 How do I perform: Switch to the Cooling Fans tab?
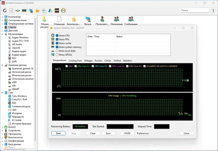(75, 61)
